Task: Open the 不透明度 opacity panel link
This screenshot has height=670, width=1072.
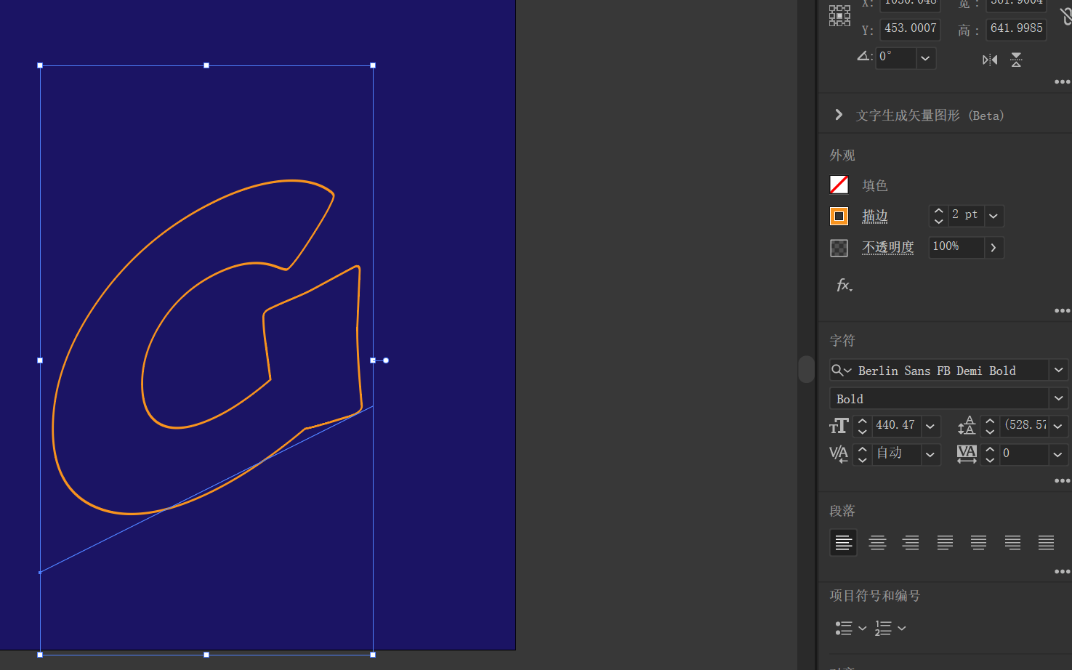Action: [x=888, y=247]
